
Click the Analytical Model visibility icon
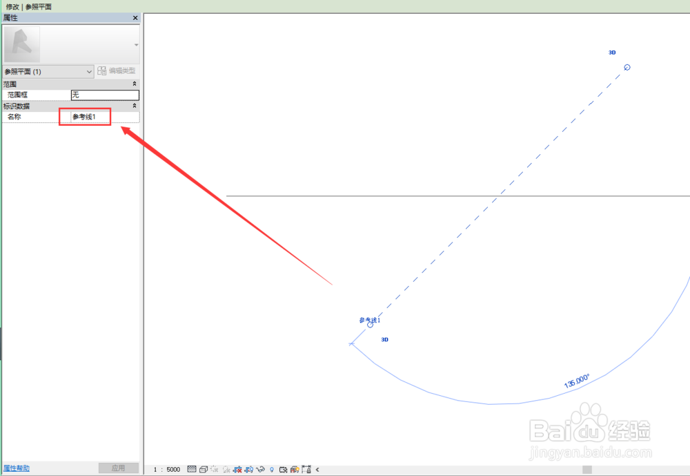(295, 469)
